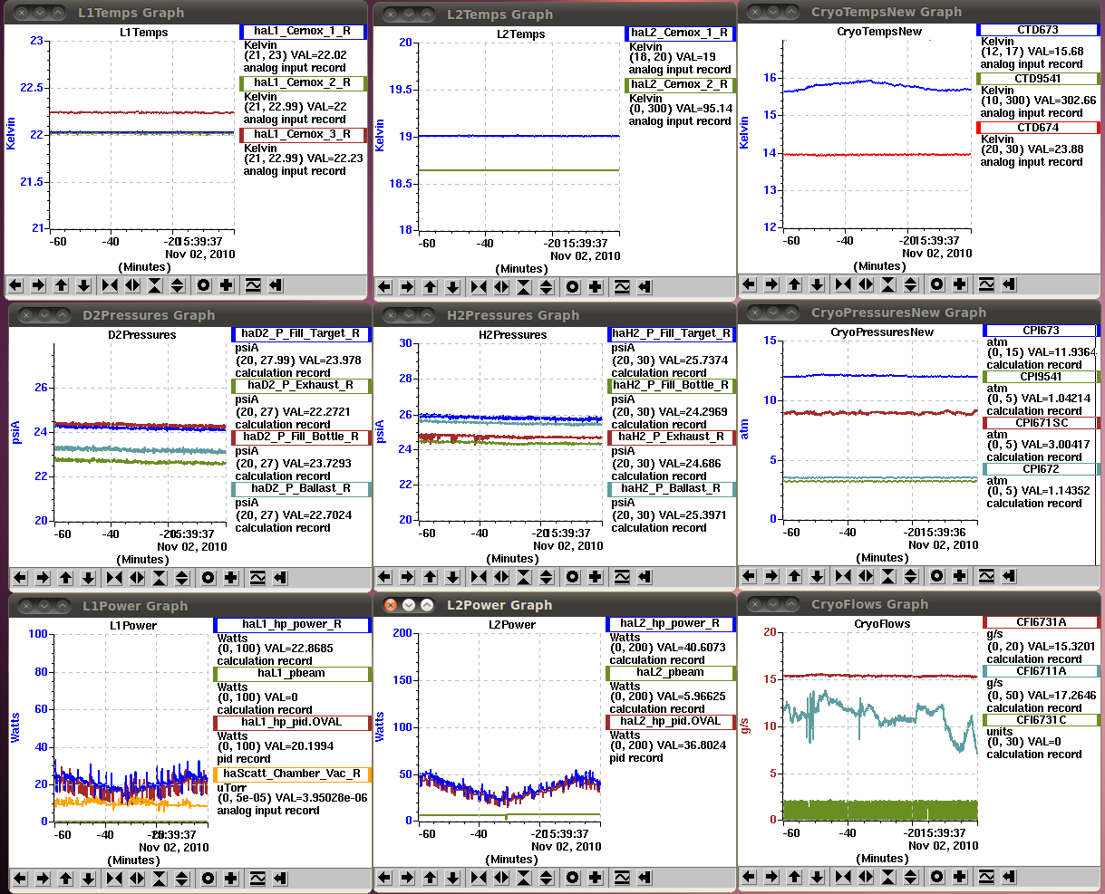The width and height of the screenshot is (1105, 894).
Task: Pan left in the L1Temps Graph toolbar
Action: (16, 285)
